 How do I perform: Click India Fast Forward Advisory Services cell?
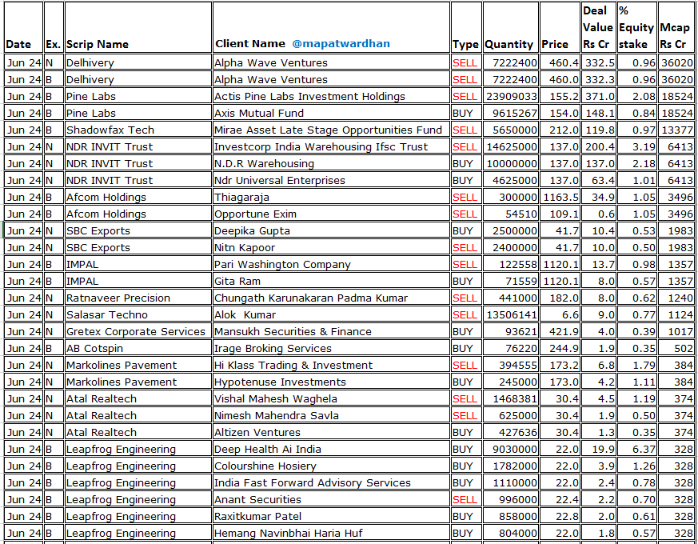(331, 482)
